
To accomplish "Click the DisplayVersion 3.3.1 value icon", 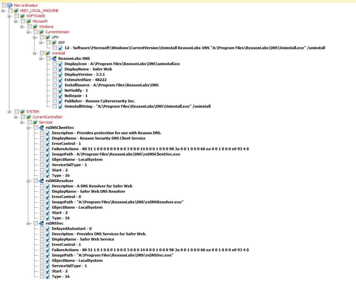I will (x=60, y=74).
